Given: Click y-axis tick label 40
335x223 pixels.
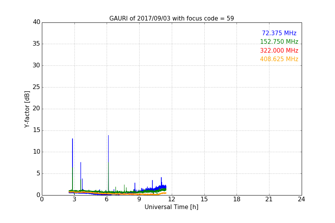Looking at the screenshot, I should pyautogui.click(x=36, y=22).
